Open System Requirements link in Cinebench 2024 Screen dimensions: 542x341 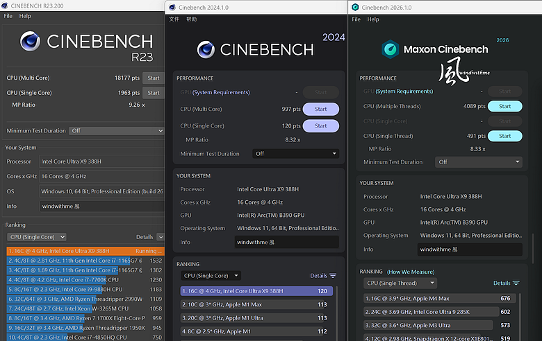click(x=221, y=92)
